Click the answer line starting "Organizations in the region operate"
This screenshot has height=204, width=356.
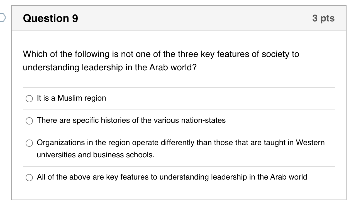click(181, 143)
